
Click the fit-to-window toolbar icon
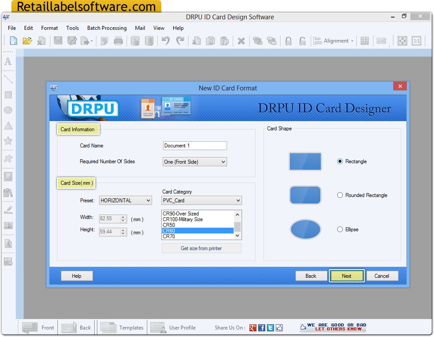pyautogui.click(x=402, y=41)
